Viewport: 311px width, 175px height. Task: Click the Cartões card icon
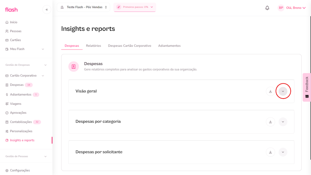(7, 40)
